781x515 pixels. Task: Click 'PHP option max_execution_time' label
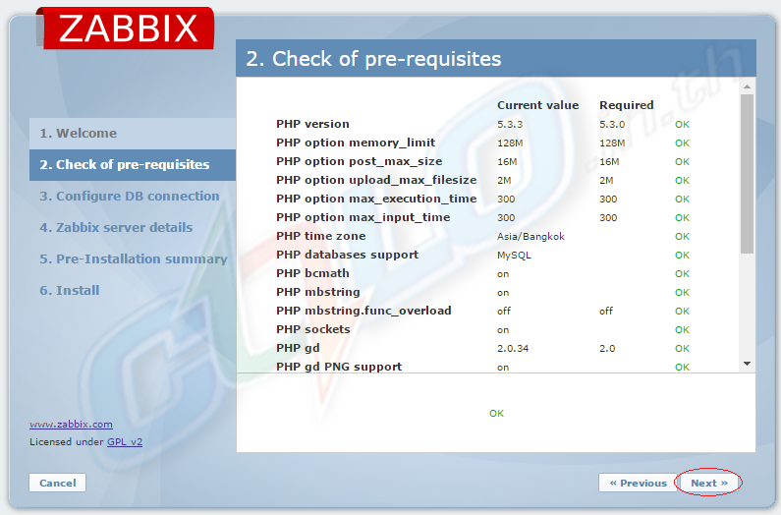point(376,199)
